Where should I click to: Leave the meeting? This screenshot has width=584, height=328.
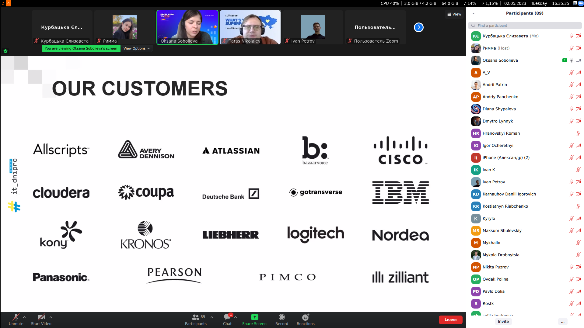pyautogui.click(x=450, y=320)
